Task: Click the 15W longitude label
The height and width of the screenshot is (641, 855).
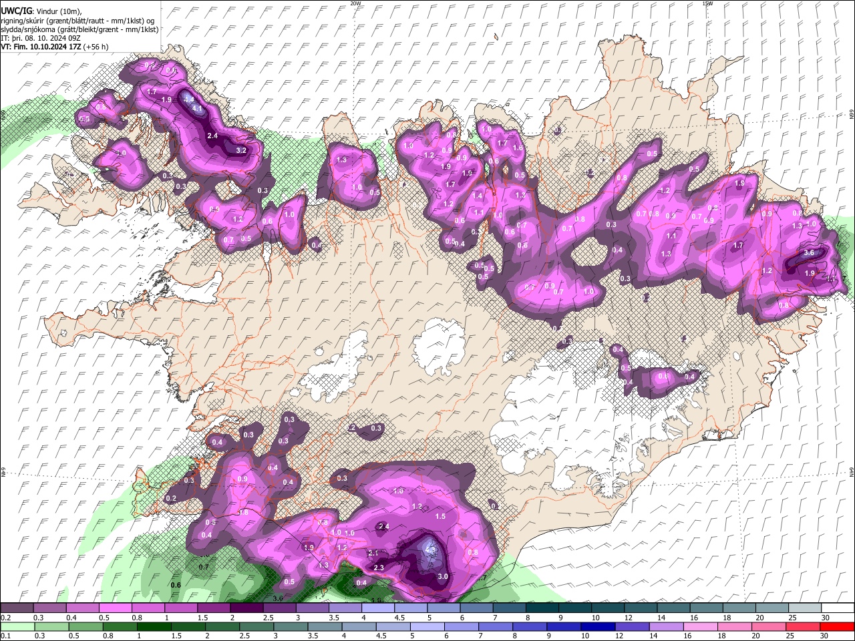Action: click(707, 3)
